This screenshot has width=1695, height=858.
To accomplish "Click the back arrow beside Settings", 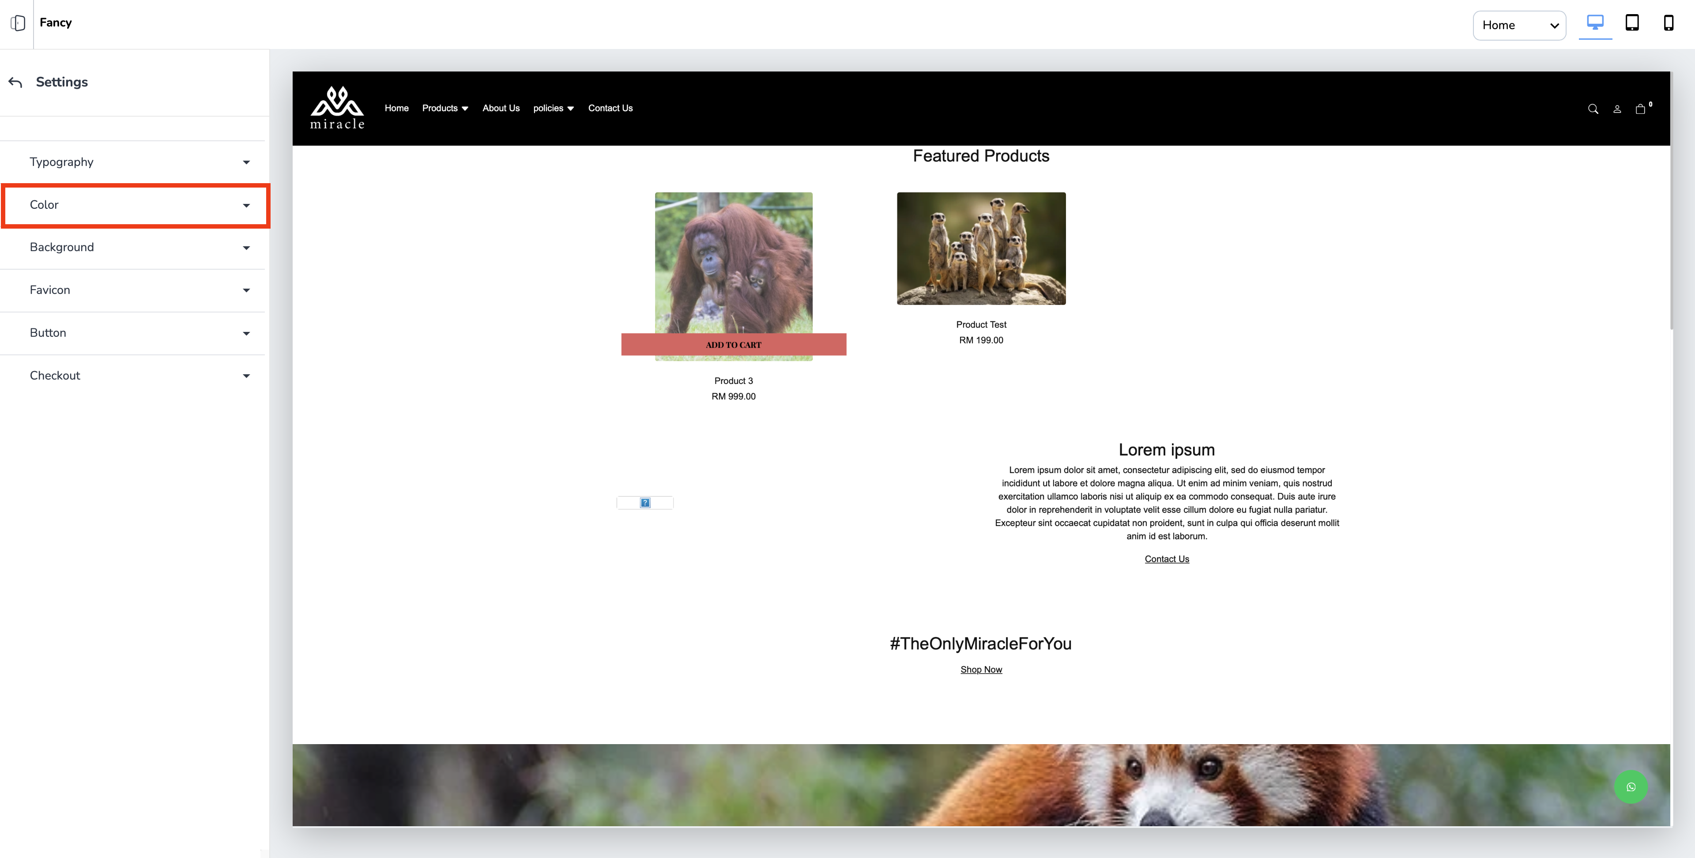I will pos(16,82).
